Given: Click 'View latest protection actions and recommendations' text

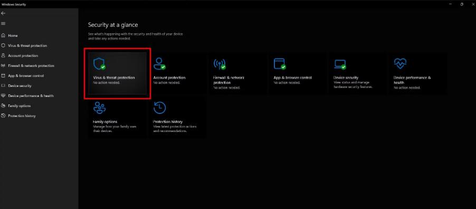Looking at the screenshot, I should tap(175, 129).
